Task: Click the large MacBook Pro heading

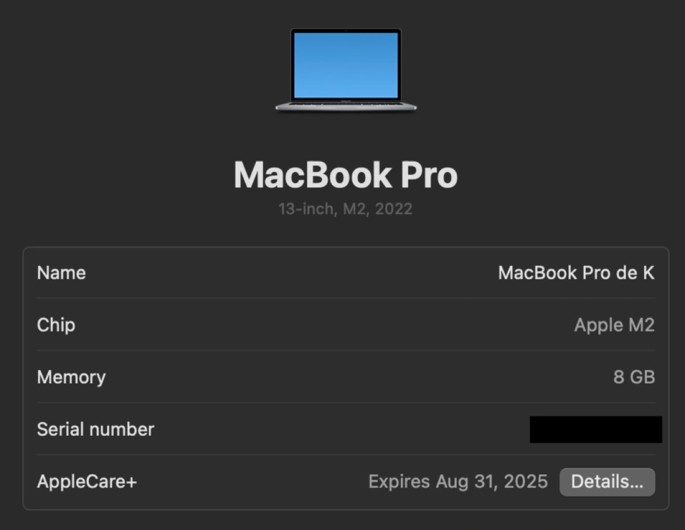Action: 345,175
